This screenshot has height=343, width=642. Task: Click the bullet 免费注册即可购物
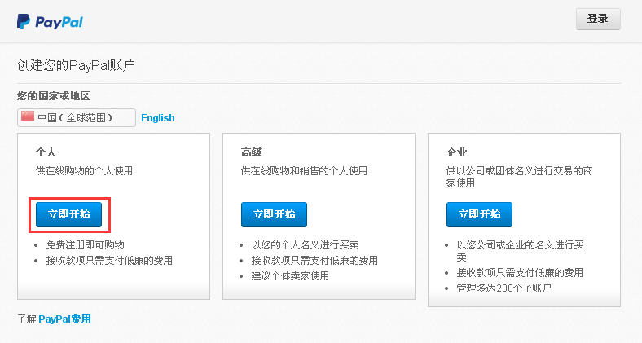point(86,245)
